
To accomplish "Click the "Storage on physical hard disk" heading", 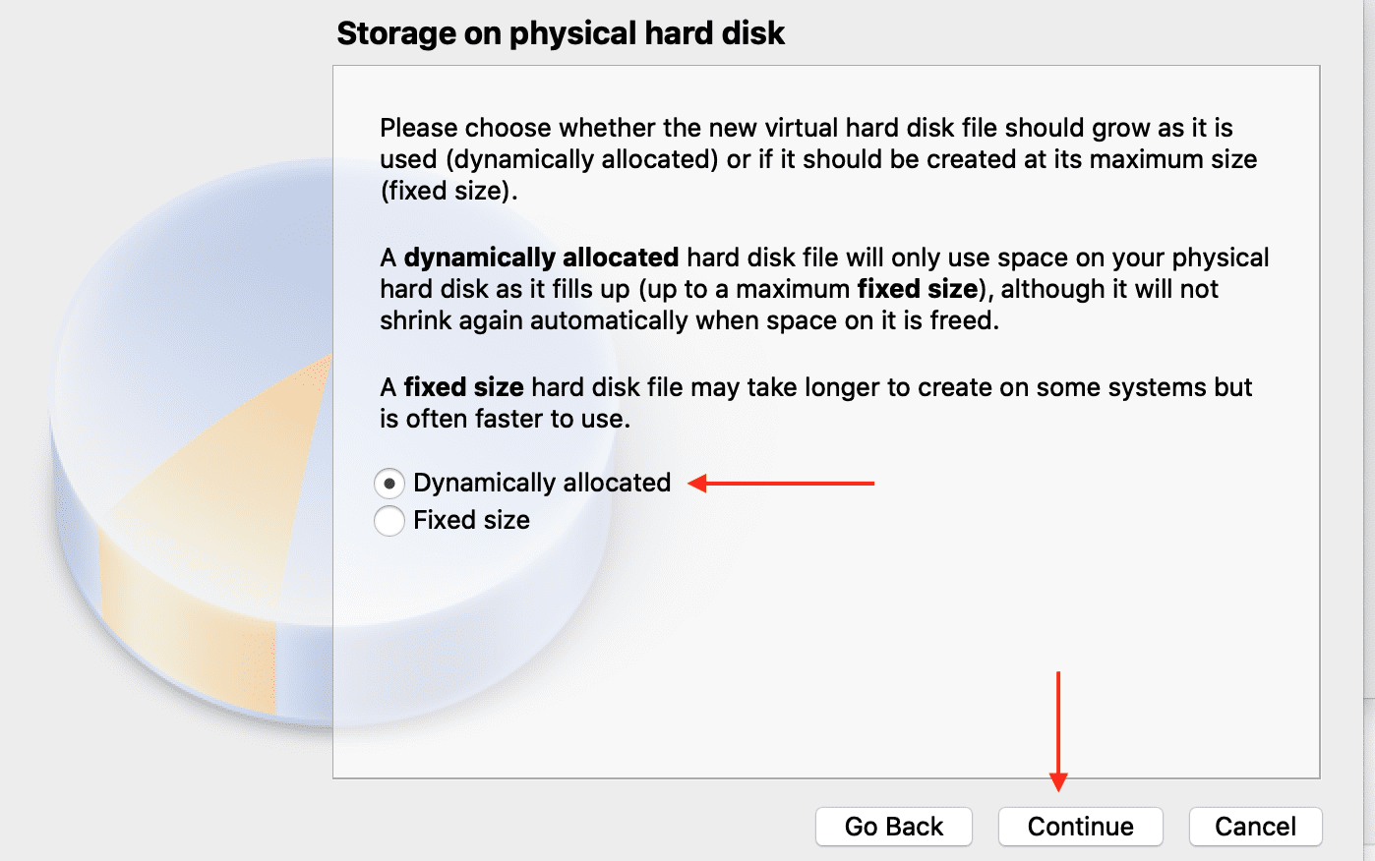I will [561, 33].
